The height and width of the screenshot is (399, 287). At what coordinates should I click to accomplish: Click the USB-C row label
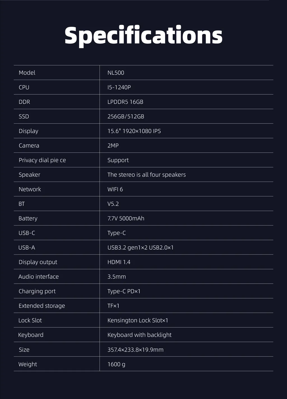coord(27,233)
